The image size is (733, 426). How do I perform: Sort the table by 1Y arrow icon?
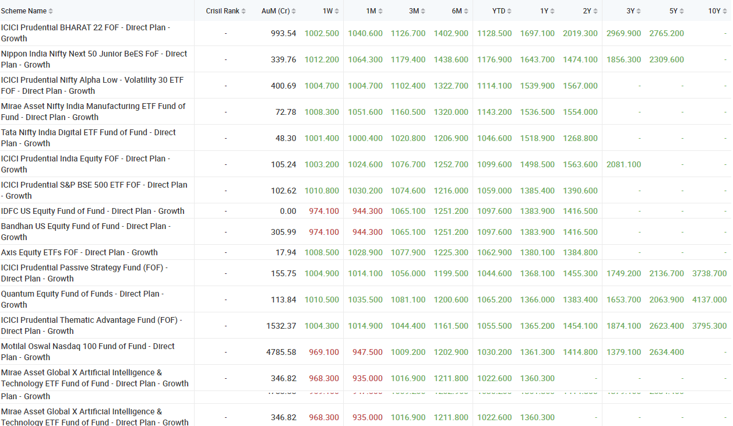(553, 11)
